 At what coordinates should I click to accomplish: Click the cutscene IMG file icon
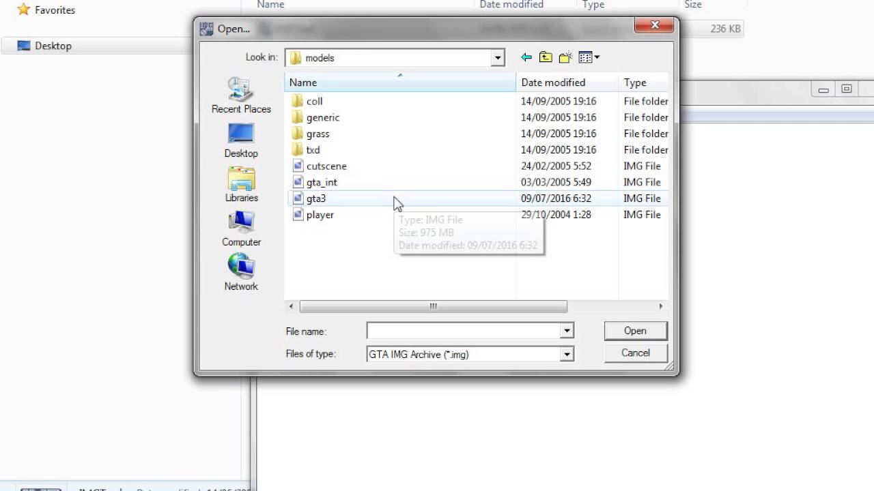coord(297,166)
